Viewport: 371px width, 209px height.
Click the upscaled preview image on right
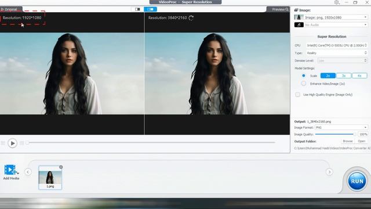pyautogui.click(x=217, y=74)
